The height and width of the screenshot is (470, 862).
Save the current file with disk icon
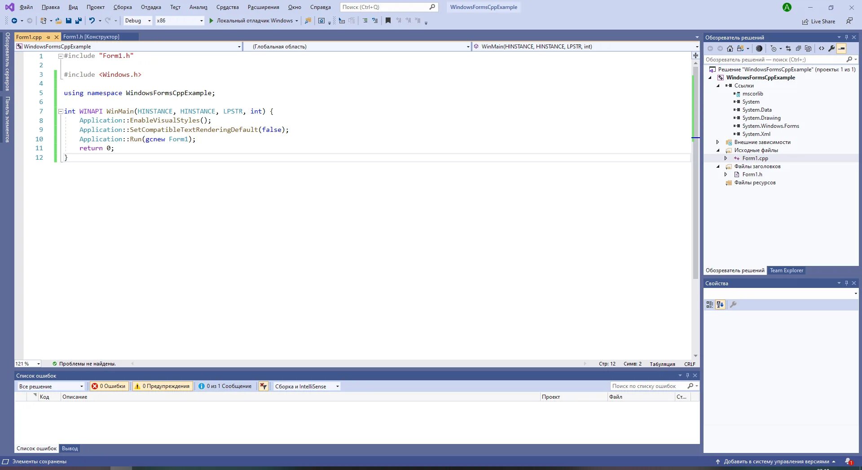coord(69,21)
